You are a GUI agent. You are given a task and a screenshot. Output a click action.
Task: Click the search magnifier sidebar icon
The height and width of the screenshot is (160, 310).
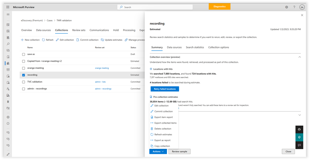tap(8, 44)
